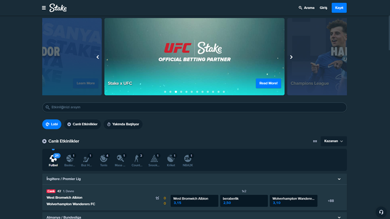Open the Kazanan dropdown
390x219 pixels.
click(334, 141)
